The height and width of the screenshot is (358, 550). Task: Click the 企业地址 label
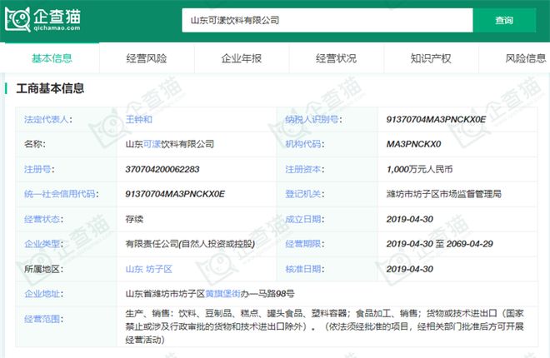43,294
